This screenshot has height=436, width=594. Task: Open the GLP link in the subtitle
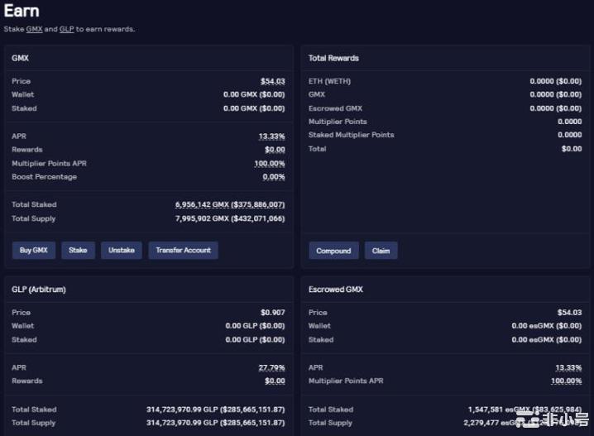[66, 29]
